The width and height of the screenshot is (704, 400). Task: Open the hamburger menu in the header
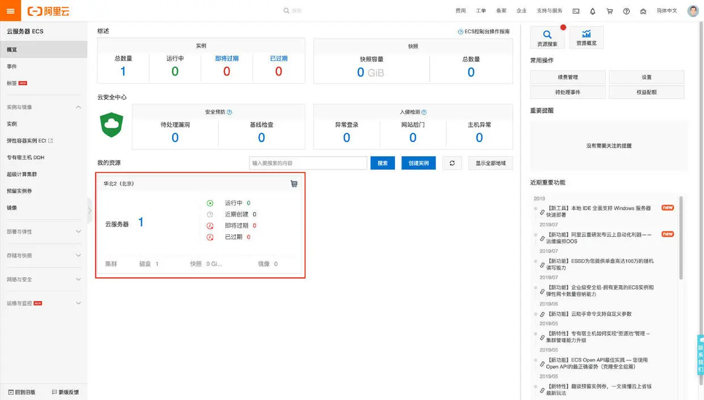(10, 11)
